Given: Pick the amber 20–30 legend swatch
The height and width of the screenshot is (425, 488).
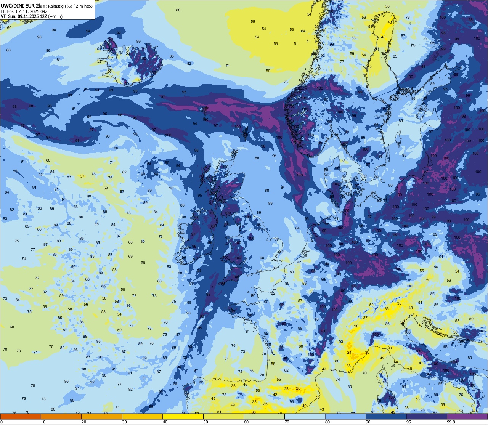Looking at the screenshot, I should pos(102,416).
